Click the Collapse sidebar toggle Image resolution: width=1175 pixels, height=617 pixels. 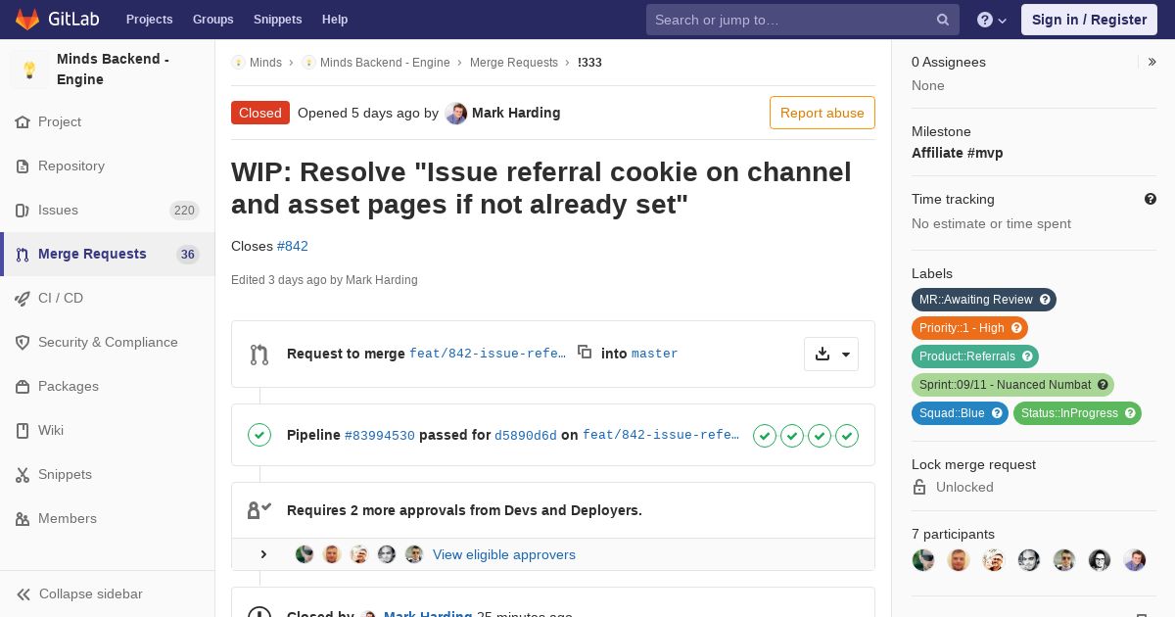point(108,593)
